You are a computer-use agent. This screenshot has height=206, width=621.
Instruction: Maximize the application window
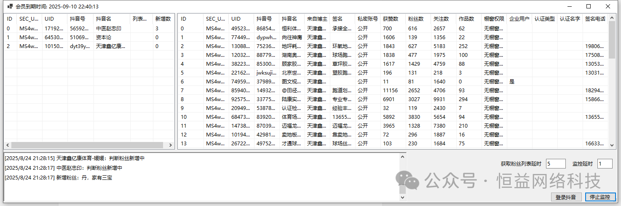pyautogui.click(x=589, y=6)
